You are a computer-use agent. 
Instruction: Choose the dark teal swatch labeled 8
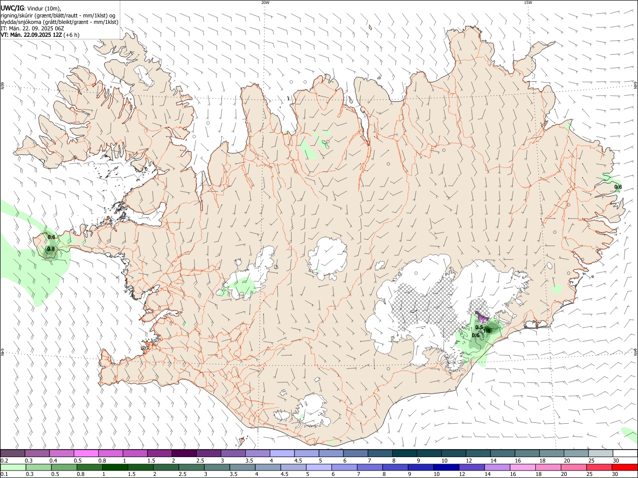click(404, 453)
